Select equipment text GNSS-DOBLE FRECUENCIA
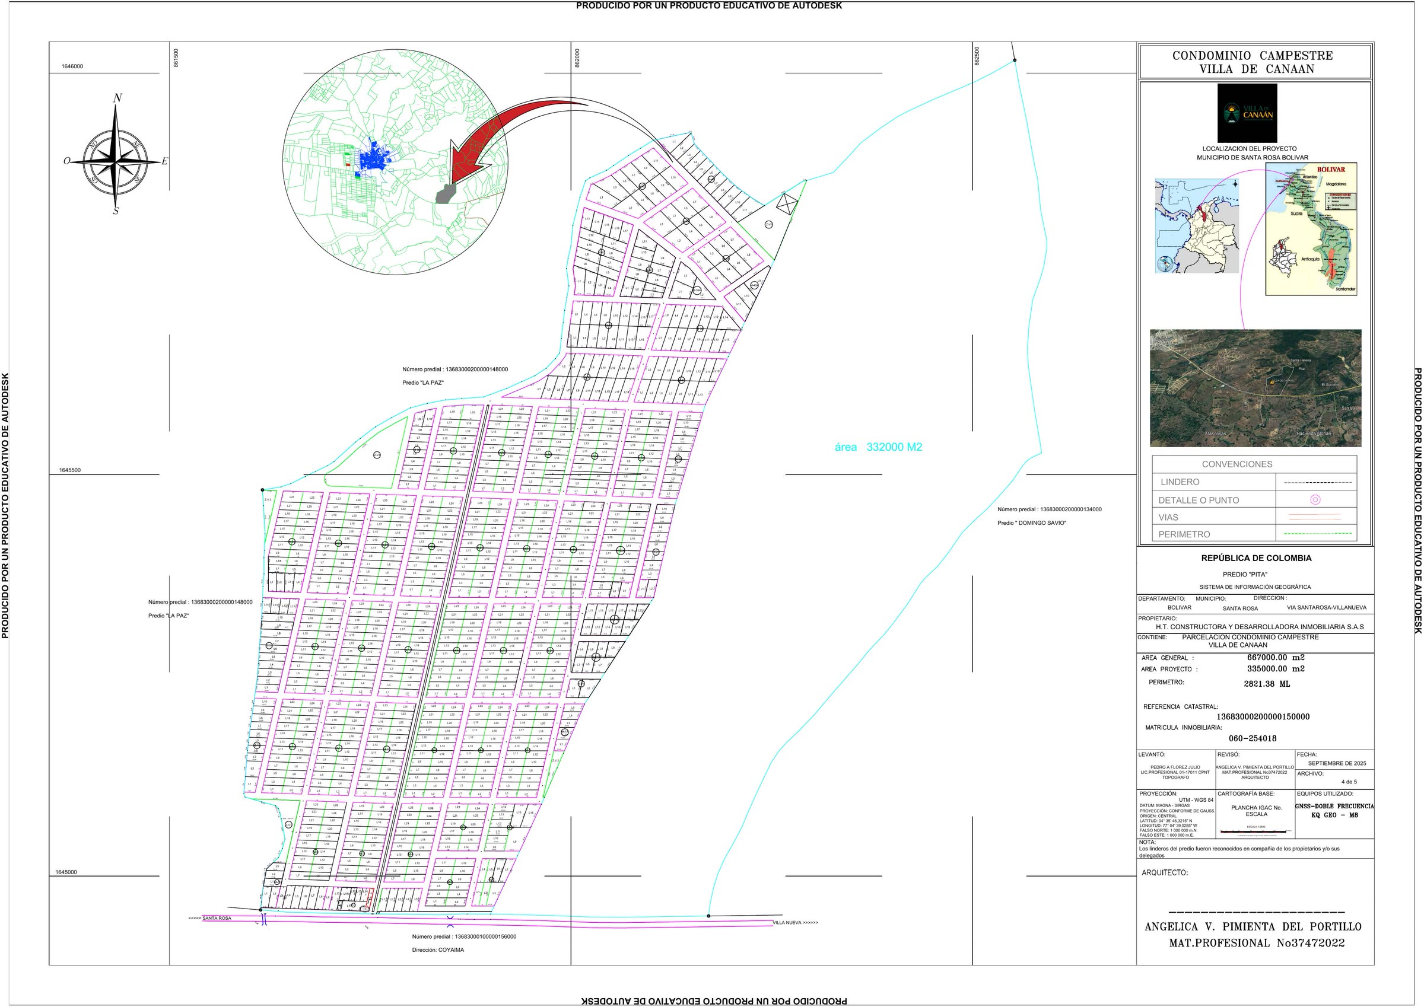Image resolution: width=1424 pixels, height=1007 pixels. (1334, 806)
